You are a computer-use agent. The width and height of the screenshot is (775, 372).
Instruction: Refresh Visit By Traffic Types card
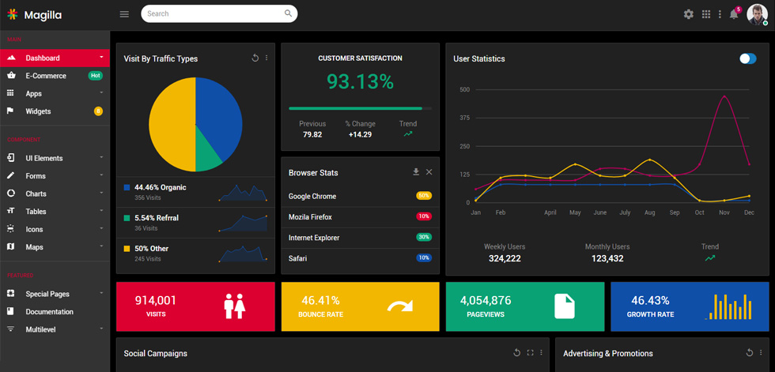tap(255, 58)
